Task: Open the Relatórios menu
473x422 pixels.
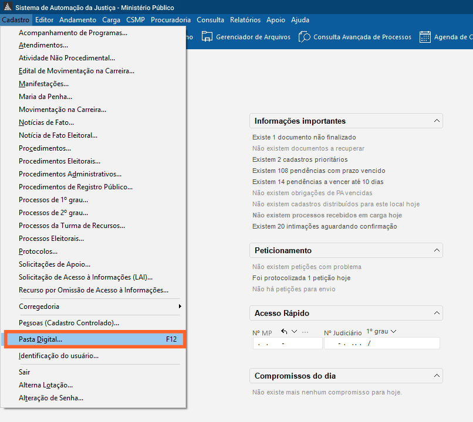Action: pos(245,19)
